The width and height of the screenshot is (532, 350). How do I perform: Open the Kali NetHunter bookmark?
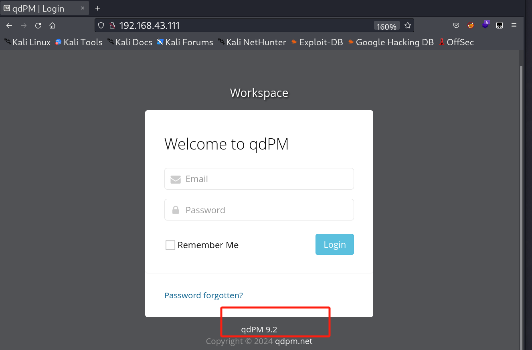pos(252,42)
